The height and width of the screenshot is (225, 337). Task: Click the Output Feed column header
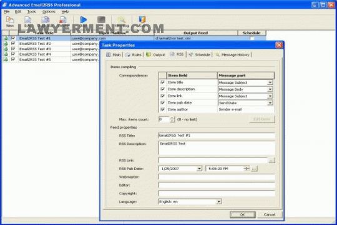[x=196, y=33]
